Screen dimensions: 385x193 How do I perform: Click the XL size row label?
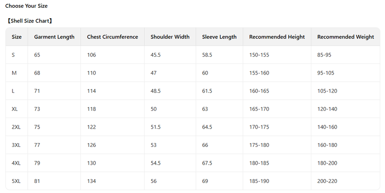(15, 109)
